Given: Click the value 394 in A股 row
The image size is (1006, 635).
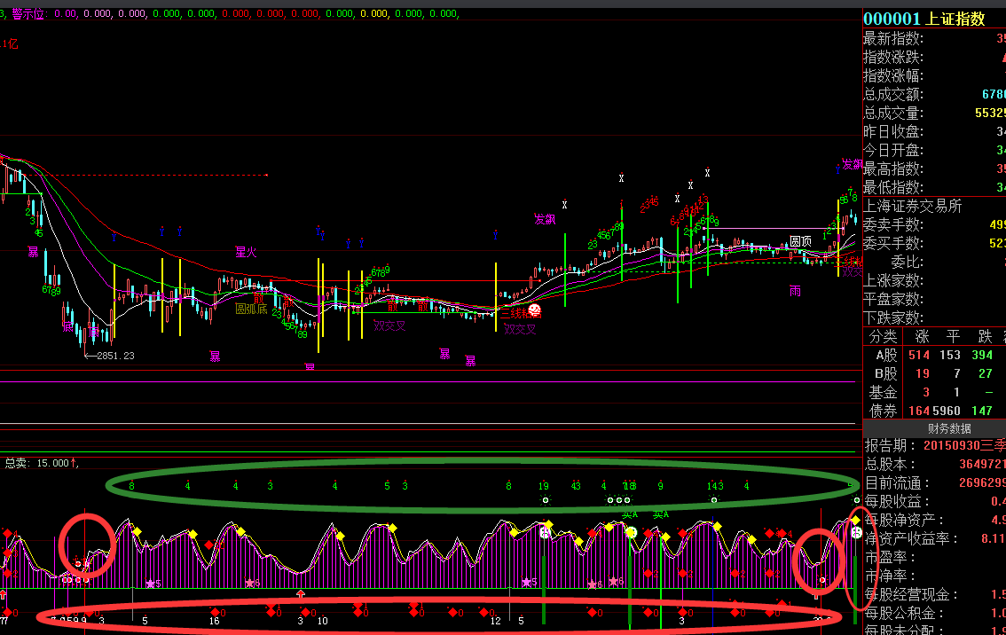Looking at the screenshot, I should pos(982,356).
